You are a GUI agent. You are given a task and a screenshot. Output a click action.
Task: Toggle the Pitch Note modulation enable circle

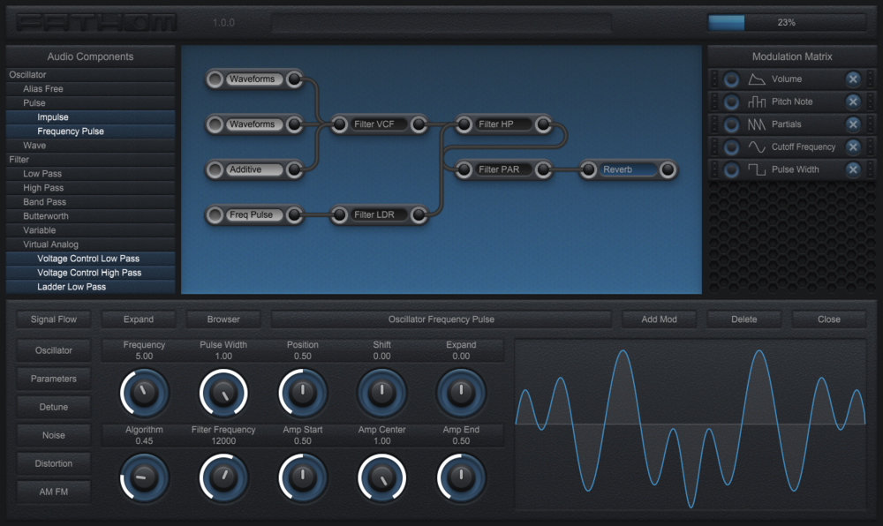click(731, 101)
